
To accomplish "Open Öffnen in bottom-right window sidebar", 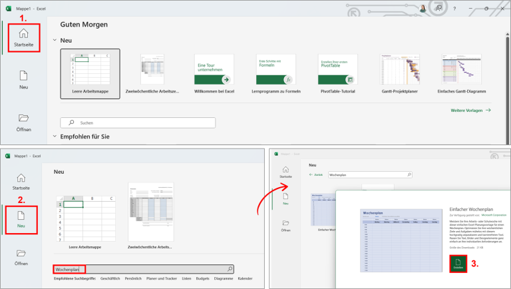I will [x=285, y=225].
